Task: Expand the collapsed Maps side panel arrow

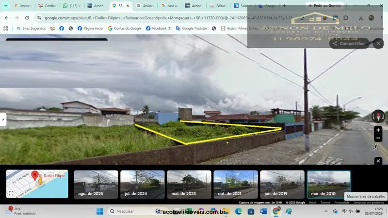Action: click(x=3, y=120)
